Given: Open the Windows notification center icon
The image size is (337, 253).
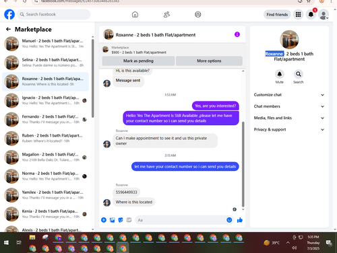Looking at the screenshot, I should [329, 243].
